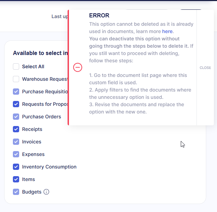The image size is (217, 212).
Task: Toggle the Expenses checkbox
Action: pos(16,154)
